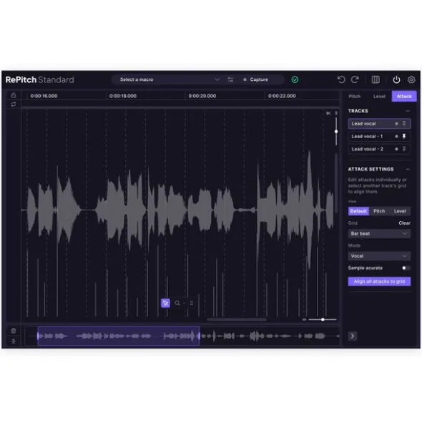Screen dimensions: 422x423
Task: Select Level view in Attack Settings
Action: pos(400,211)
